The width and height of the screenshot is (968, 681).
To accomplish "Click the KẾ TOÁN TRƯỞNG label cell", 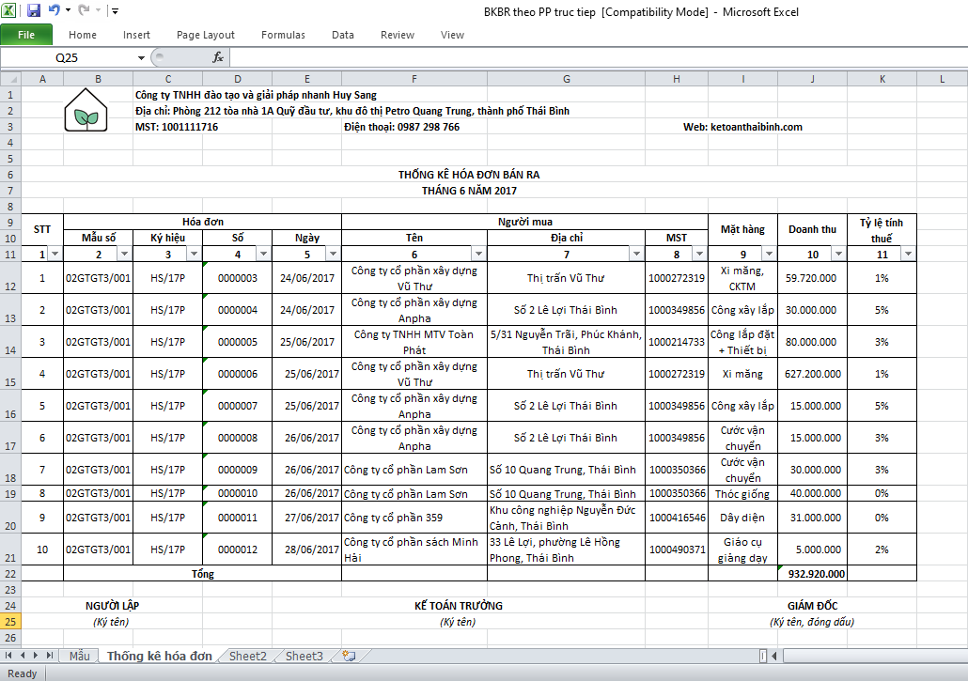I will click(458, 606).
